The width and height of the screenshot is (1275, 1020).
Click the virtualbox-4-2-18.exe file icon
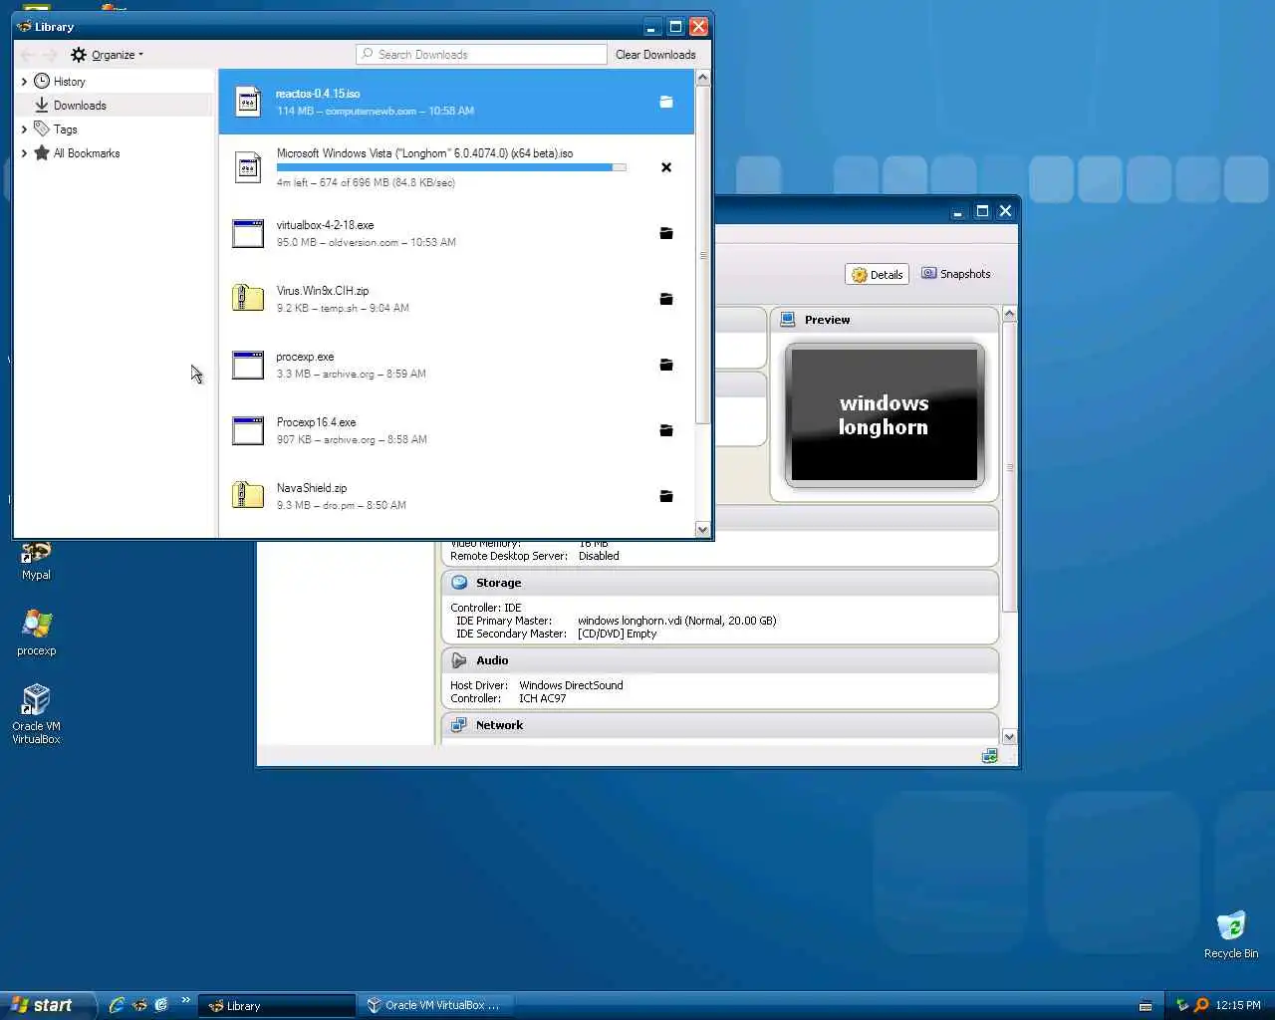(x=248, y=233)
